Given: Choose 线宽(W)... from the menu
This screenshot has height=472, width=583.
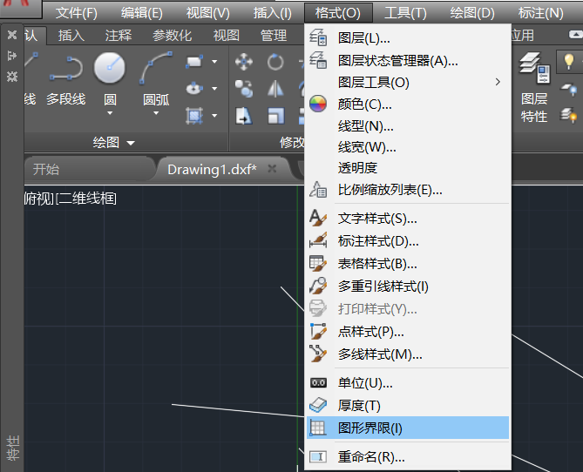Looking at the screenshot, I should (408, 147).
